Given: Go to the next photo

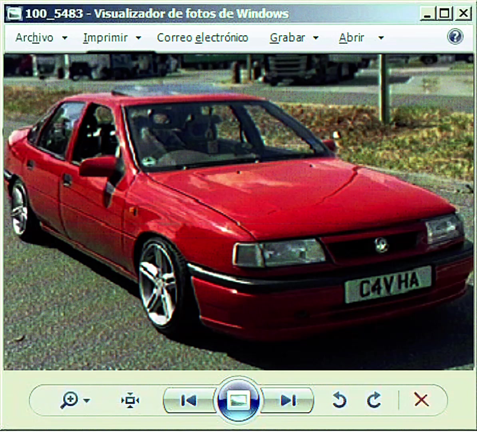Looking at the screenshot, I should (x=288, y=401).
